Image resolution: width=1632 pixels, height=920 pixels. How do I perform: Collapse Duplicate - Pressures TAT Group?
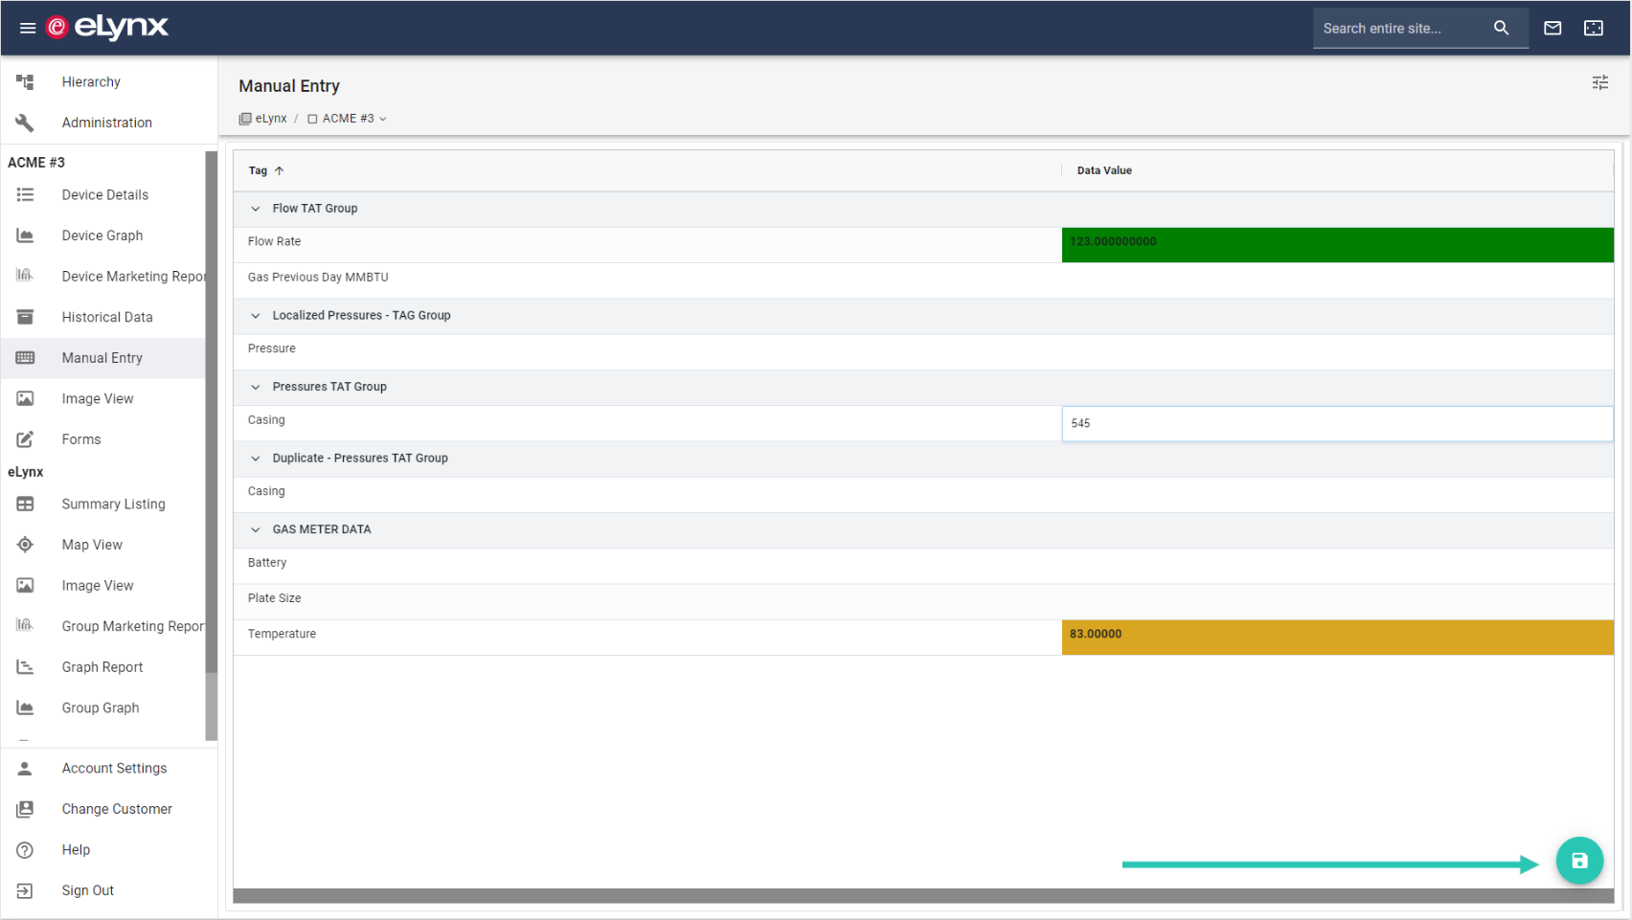pyautogui.click(x=256, y=459)
